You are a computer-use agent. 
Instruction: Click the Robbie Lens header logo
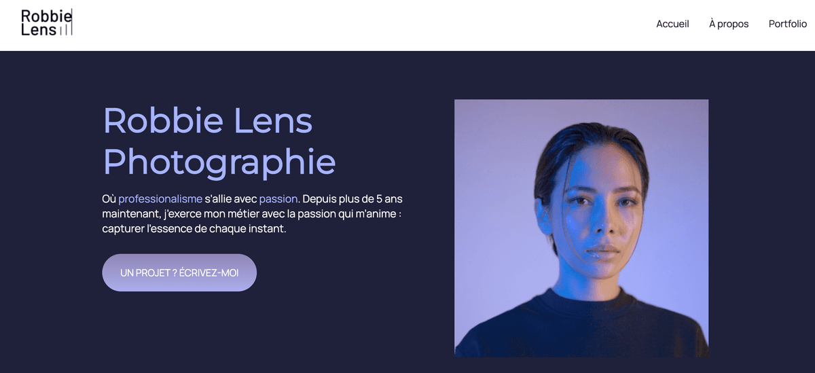pos(46,22)
